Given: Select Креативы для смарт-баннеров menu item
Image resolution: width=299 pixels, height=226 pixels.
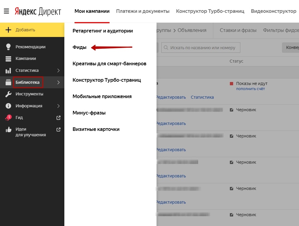Looking at the screenshot, I should 110,64.
